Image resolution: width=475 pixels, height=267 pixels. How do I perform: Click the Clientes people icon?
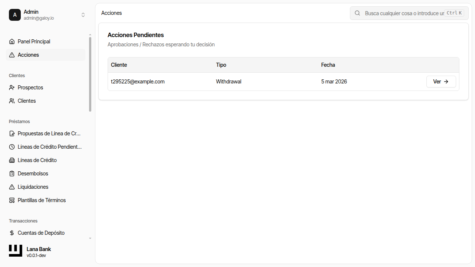(x=12, y=101)
